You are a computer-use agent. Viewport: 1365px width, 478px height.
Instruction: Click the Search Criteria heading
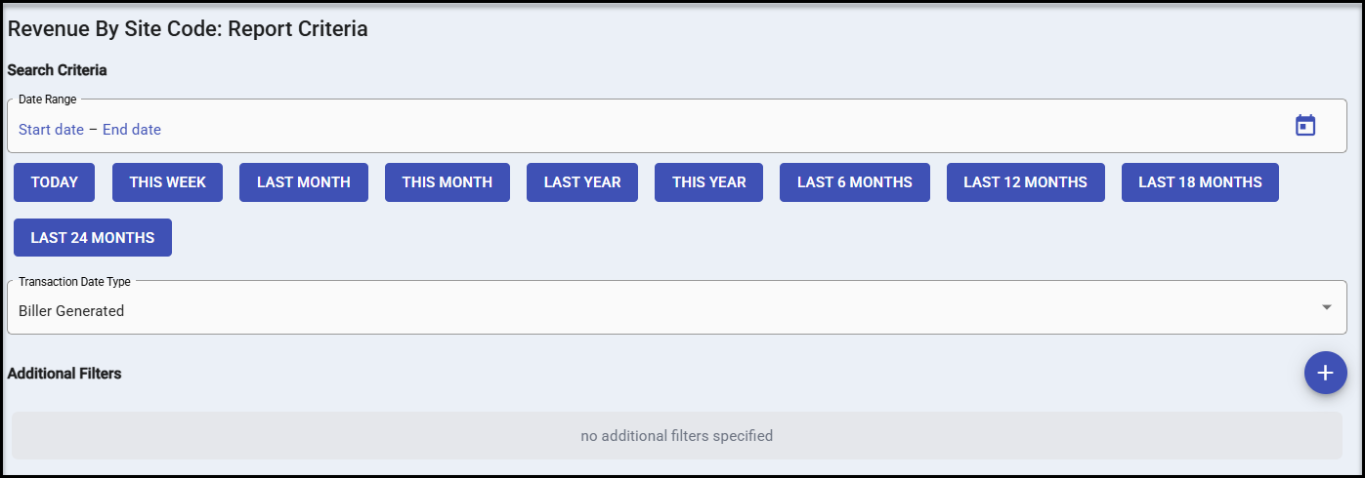click(57, 70)
